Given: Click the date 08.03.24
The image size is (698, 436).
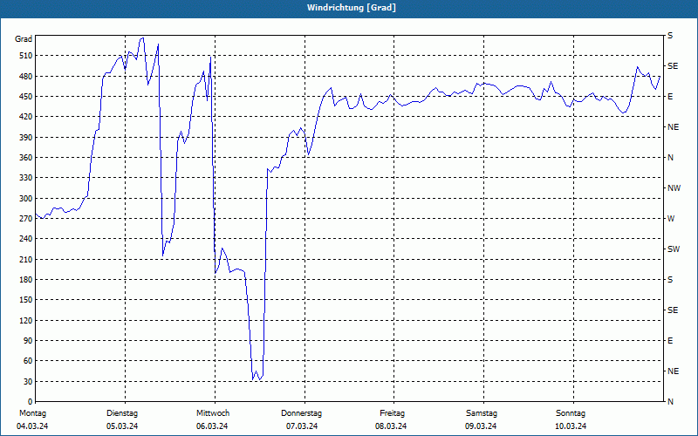Looking at the screenshot, I should [x=391, y=426].
